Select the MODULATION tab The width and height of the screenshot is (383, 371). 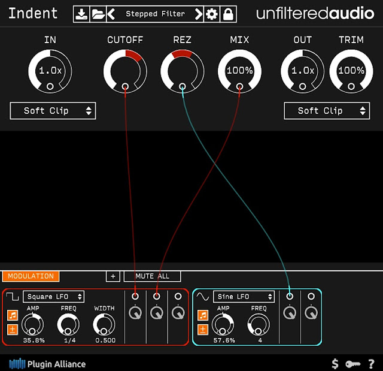point(31,276)
